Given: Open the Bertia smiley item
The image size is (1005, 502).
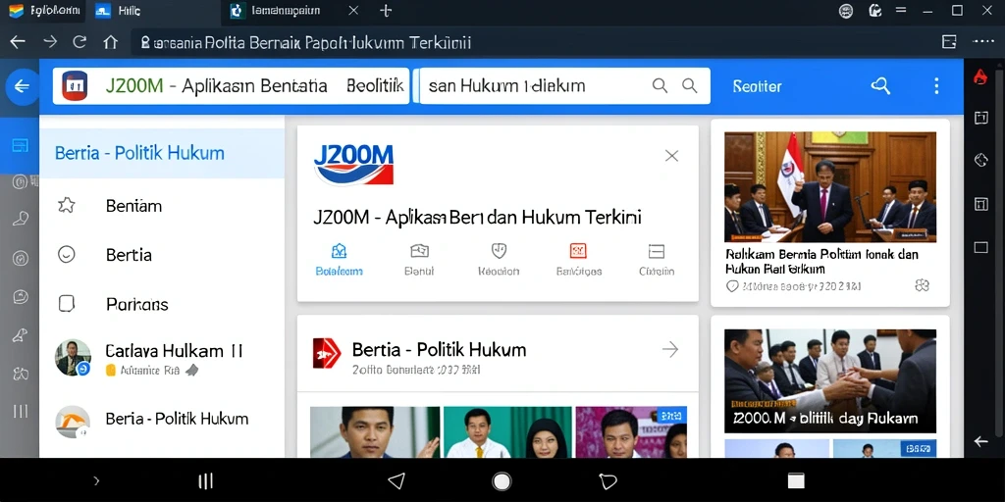Looking at the screenshot, I should tap(162, 255).
